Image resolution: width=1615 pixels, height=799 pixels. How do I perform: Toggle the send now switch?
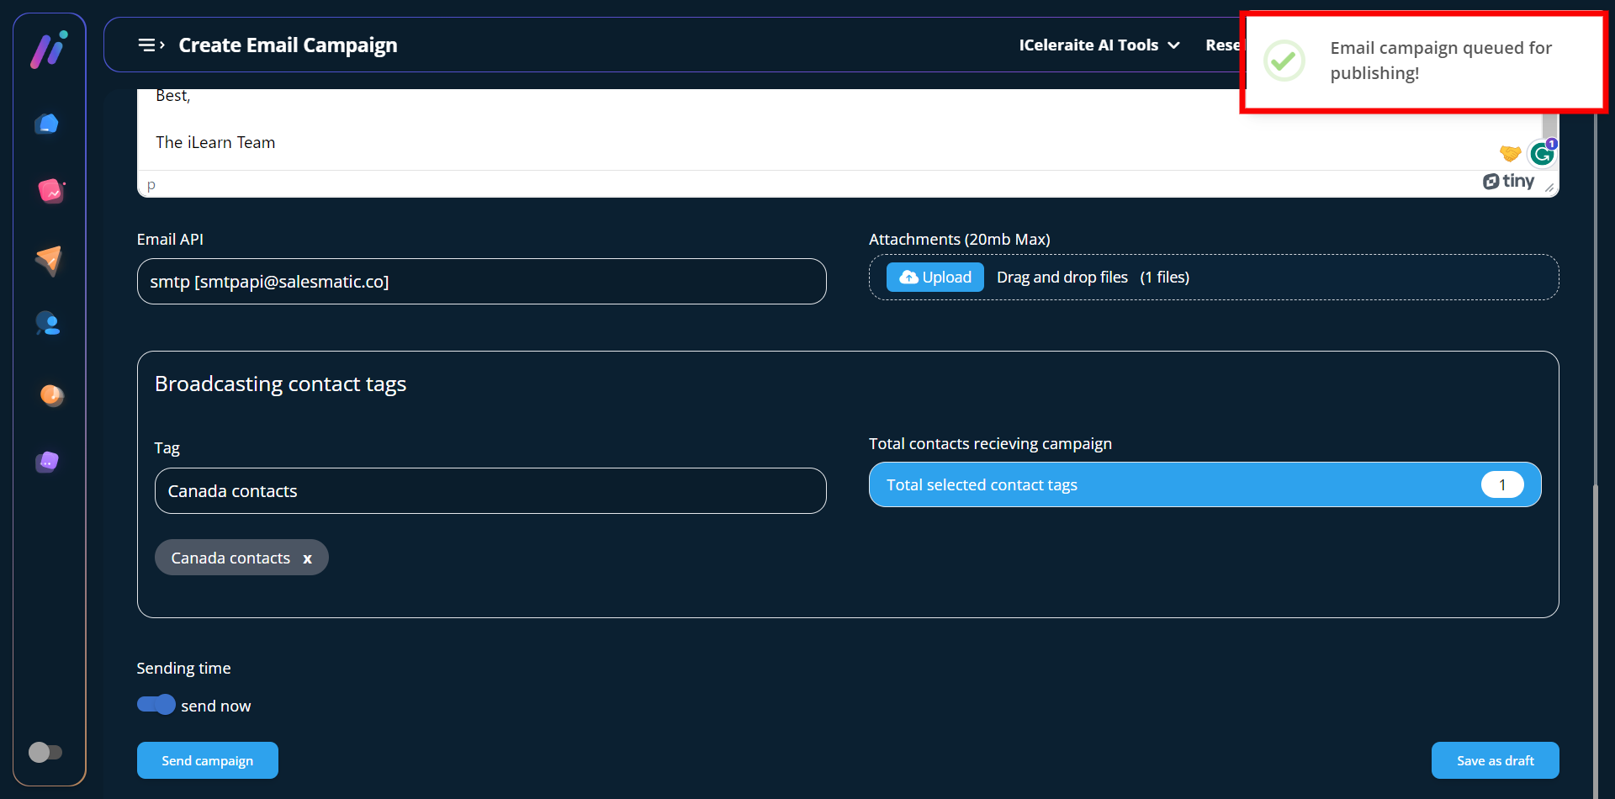[156, 705]
